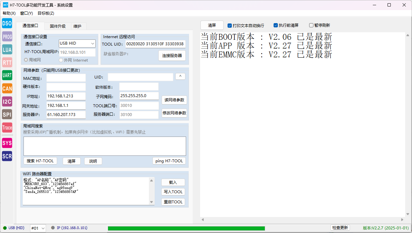The width and height of the screenshot is (412, 233).
Task: Switch to the 维护 tab
Action: point(77,26)
